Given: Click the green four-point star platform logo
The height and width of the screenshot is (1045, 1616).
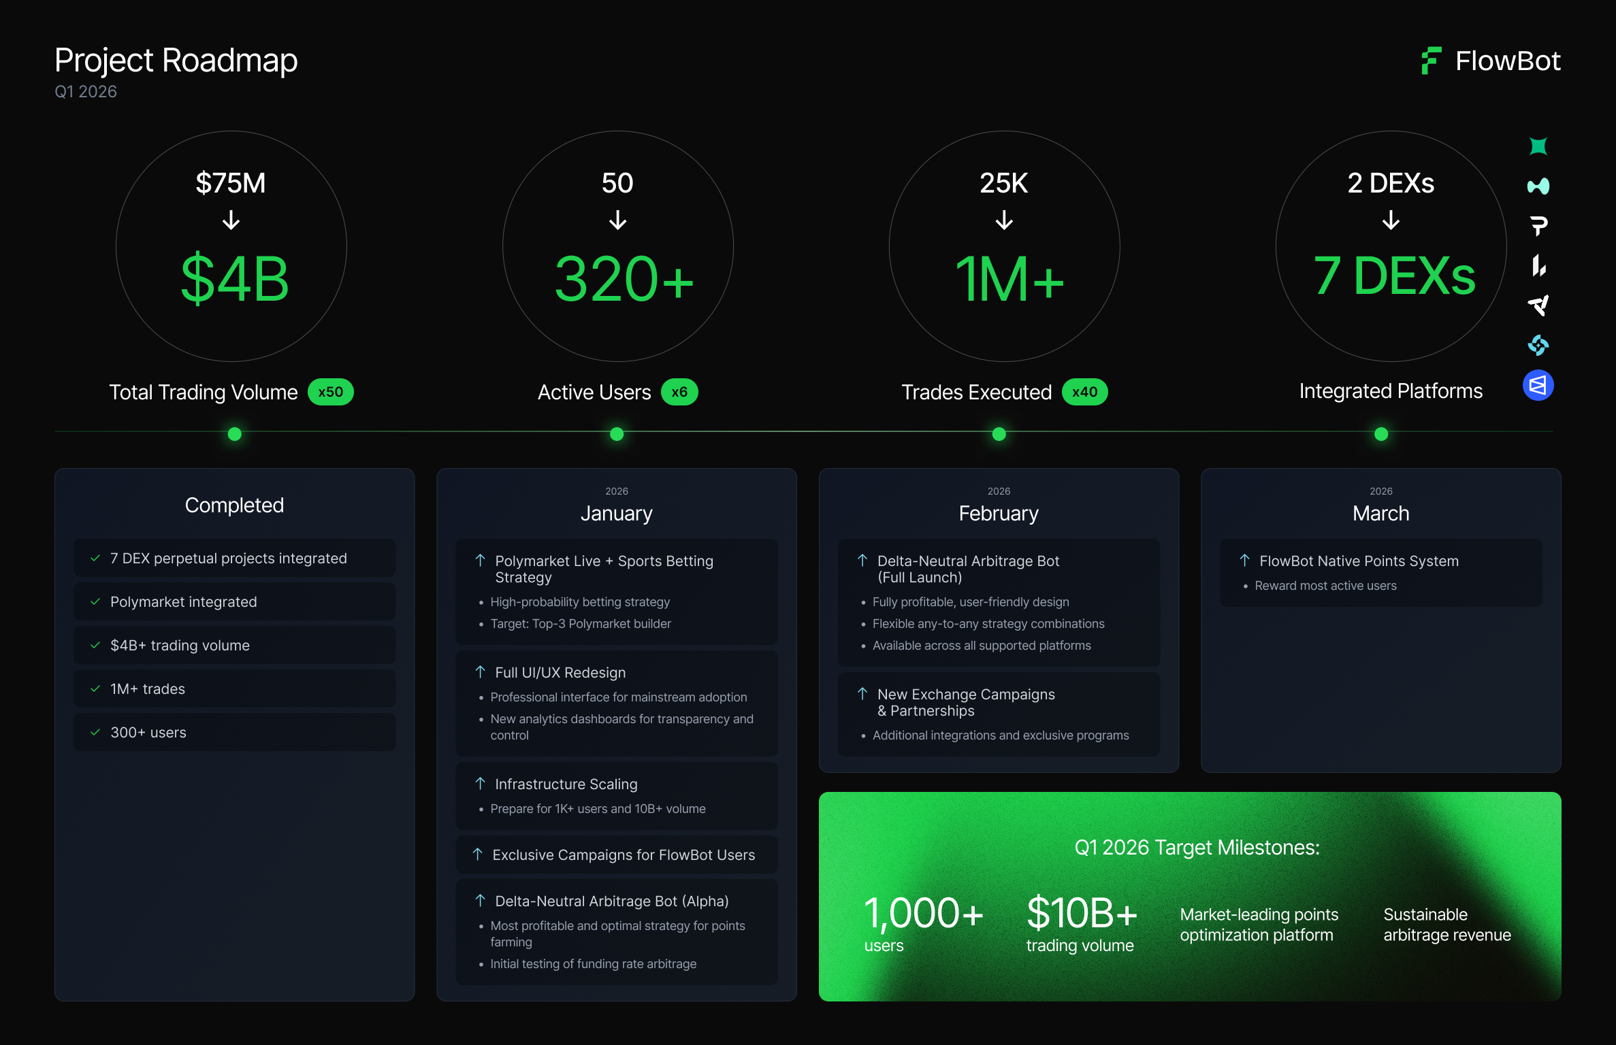Looking at the screenshot, I should coord(1538,146).
